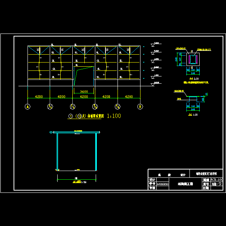
Task: Click the leftmost 4200 dimension text
Action: pos(39,97)
